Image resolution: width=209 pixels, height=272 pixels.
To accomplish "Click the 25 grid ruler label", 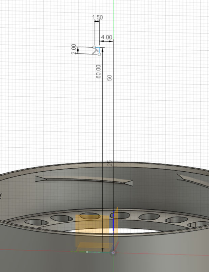I will tap(110, 163).
